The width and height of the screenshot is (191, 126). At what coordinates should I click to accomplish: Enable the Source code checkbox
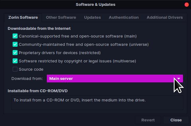(15, 69)
